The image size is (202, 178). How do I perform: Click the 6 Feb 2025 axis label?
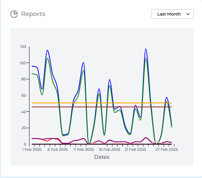point(58,149)
